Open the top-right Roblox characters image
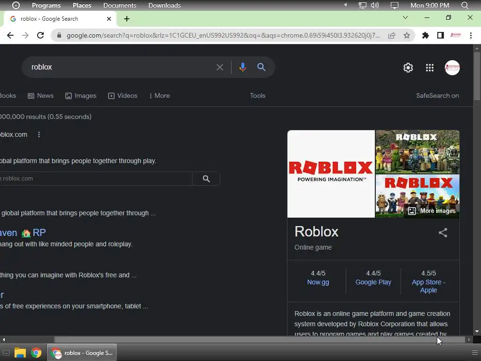 418,152
